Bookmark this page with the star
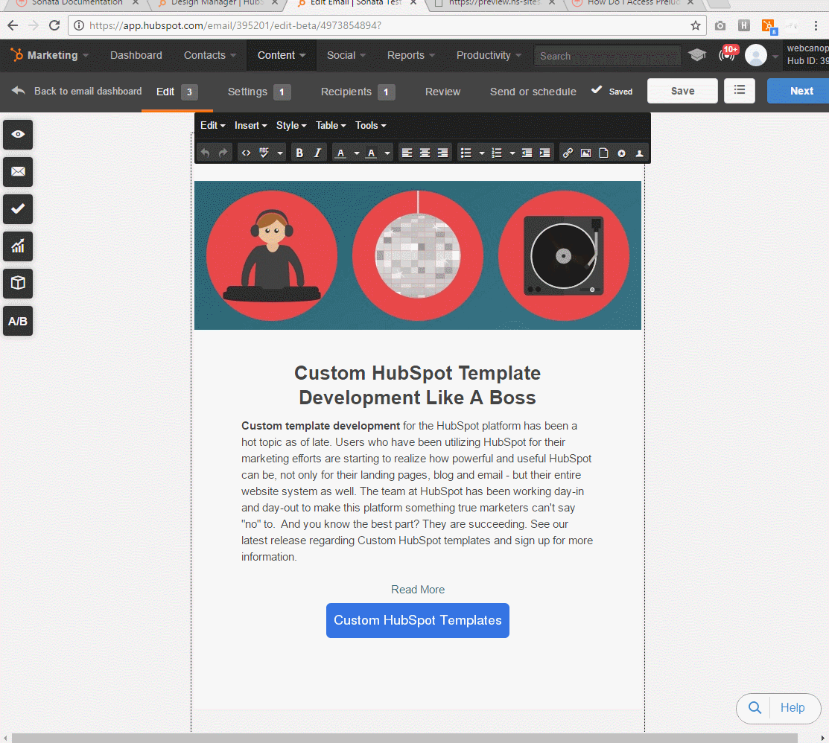Screen dimensions: 829x743 [696, 25]
